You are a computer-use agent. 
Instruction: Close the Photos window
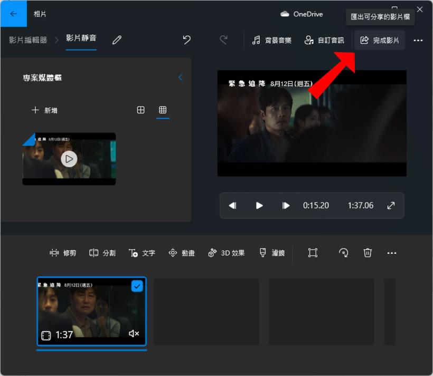pos(420,9)
